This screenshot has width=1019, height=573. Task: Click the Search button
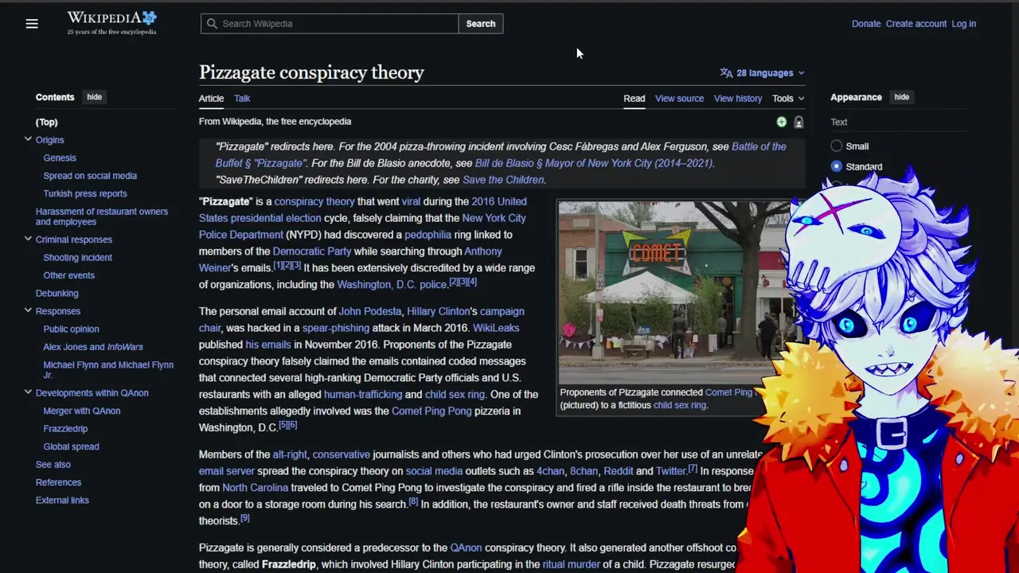pyautogui.click(x=481, y=24)
